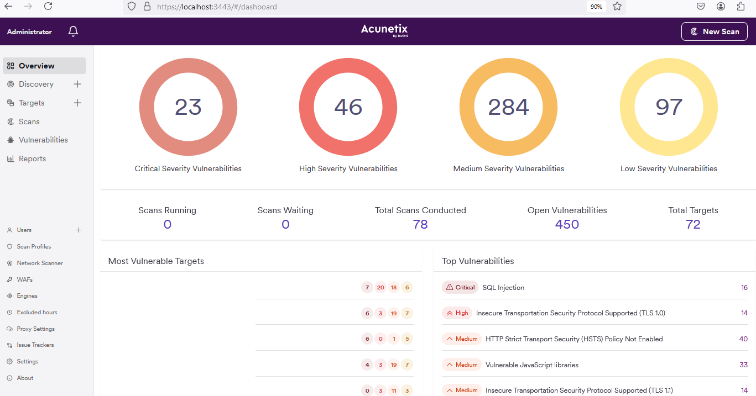This screenshot has height=396, width=756.
Task: Click the Overview grid icon in sidebar
Action: (10, 66)
